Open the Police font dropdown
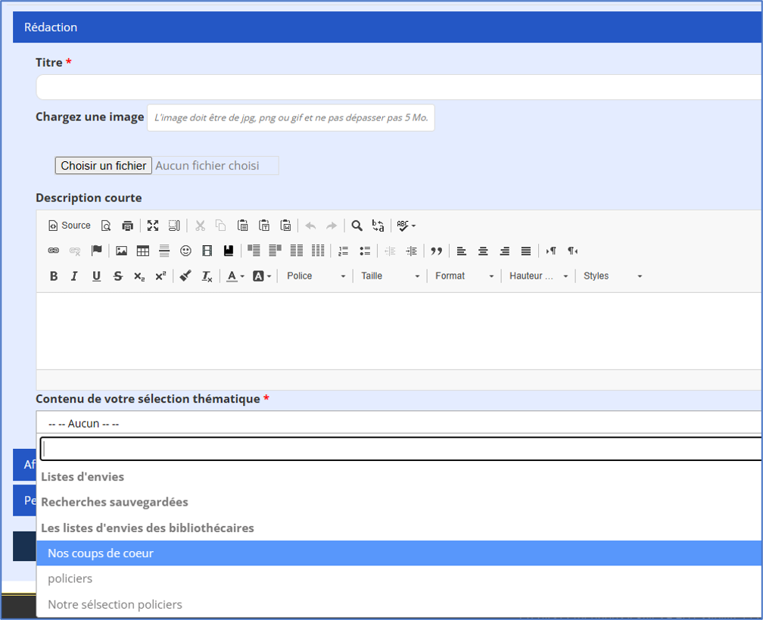Image resolution: width=763 pixels, height=620 pixels. (316, 276)
